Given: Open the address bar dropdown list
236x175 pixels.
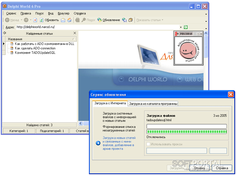Looking at the screenshot, I should pos(181,27).
